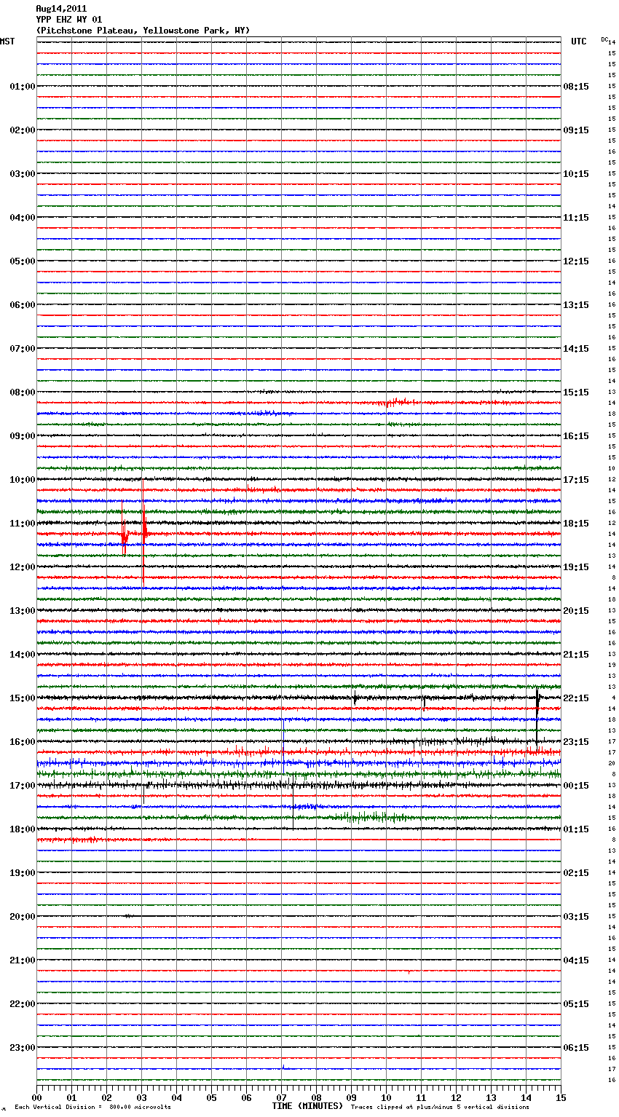Select minute tick label 11 on bottom axis
This screenshot has height=1117, width=619.
click(421, 1097)
